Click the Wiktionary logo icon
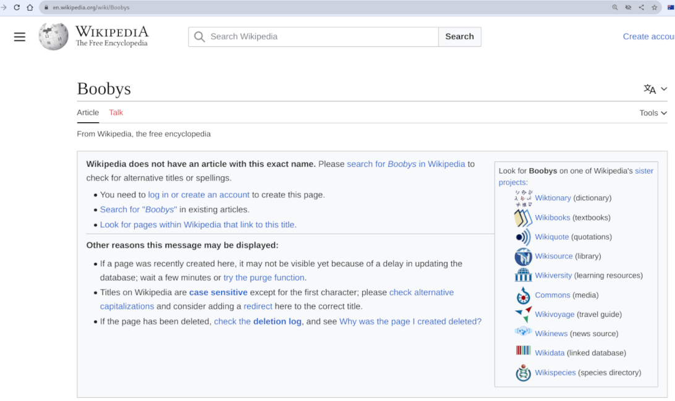The width and height of the screenshot is (675, 401). pyautogui.click(x=523, y=198)
